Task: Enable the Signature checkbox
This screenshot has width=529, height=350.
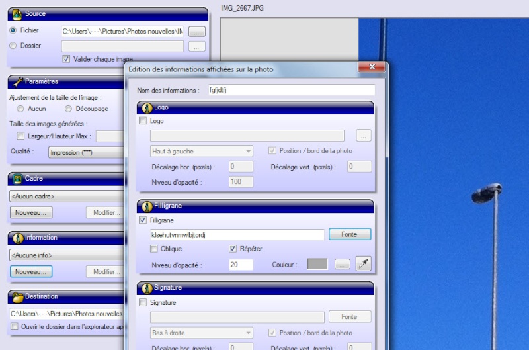Action: (143, 302)
